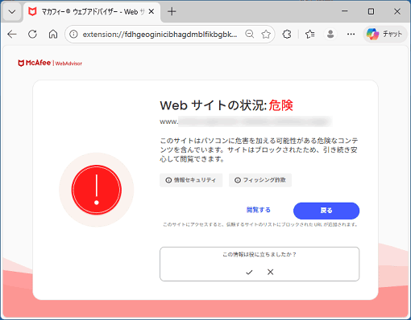The width and height of the screenshot is (411, 320).
Task: Click the 情報セキュリティ category tag
Action: click(x=191, y=180)
